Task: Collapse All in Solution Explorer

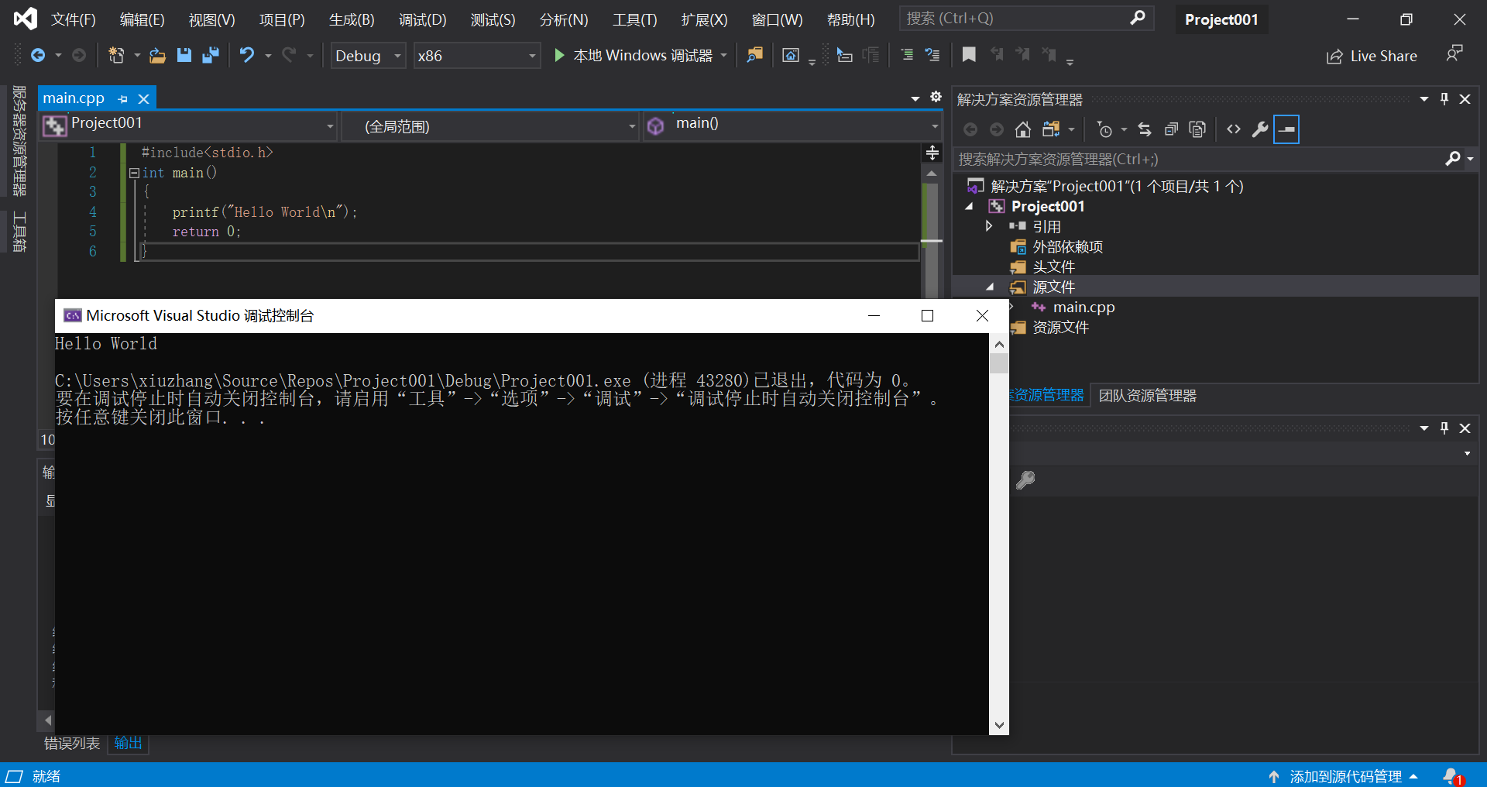Action: point(1171,129)
